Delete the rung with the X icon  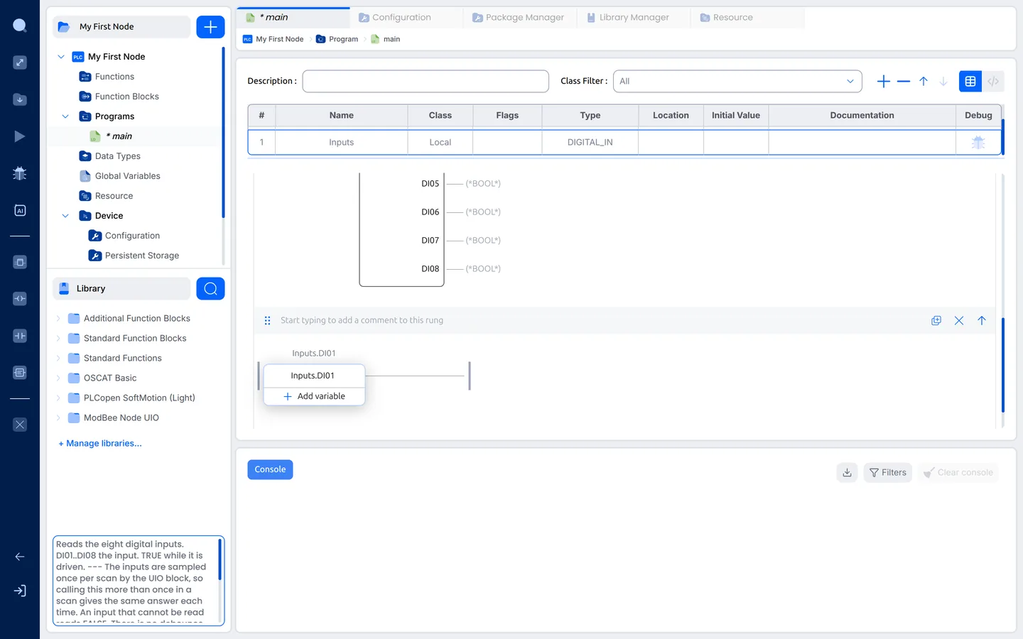click(x=959, y=321)
